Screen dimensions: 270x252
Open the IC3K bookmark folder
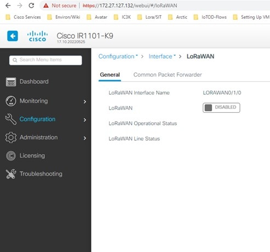point(122,17)
